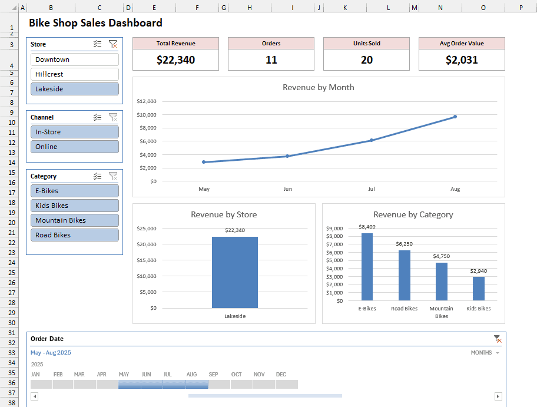This screenshot has height=407, width=537.
Task: Click the Avg Order Value $2,031
Action: click(462, 60)
